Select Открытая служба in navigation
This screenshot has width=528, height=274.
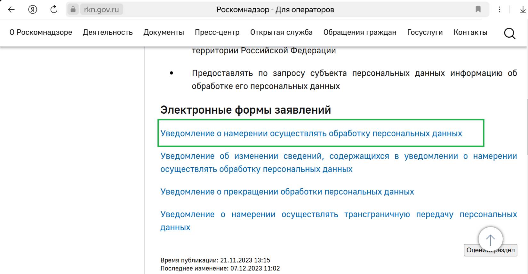pyautogui.click(x=281, y=32)
